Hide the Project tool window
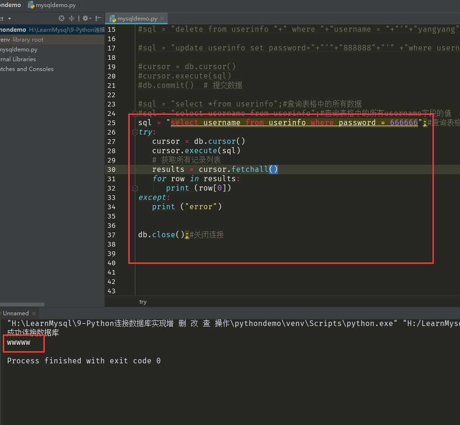The image size is (460, 425). click(x=98, y=19)
